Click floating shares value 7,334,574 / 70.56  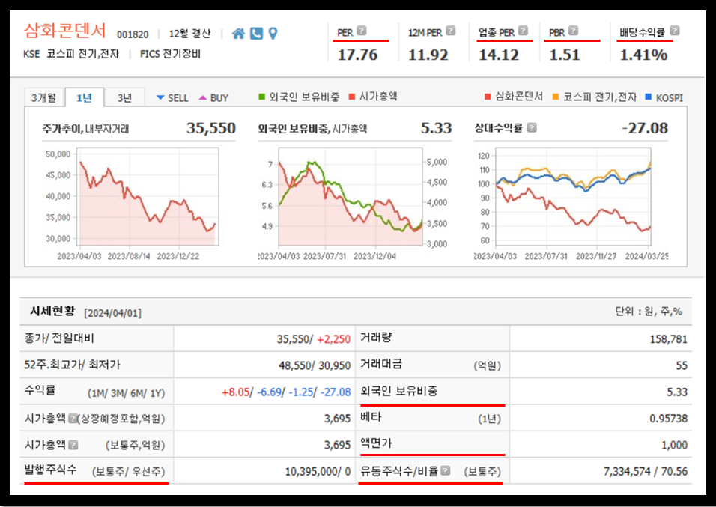click(x=645, y=472)
